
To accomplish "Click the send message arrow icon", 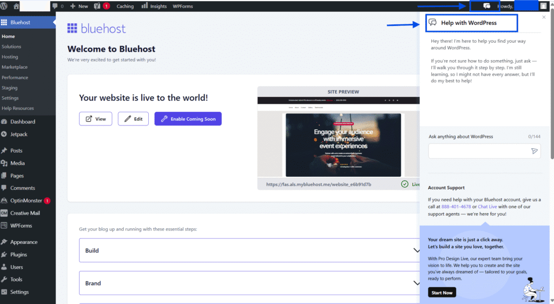I will click(x=534, y=151).
